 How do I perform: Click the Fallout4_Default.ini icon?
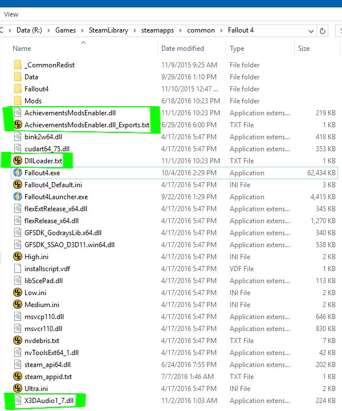(x=18, y=184)
